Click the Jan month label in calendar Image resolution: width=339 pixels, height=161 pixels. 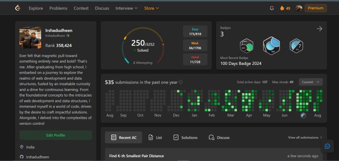(x=194, y=115)
